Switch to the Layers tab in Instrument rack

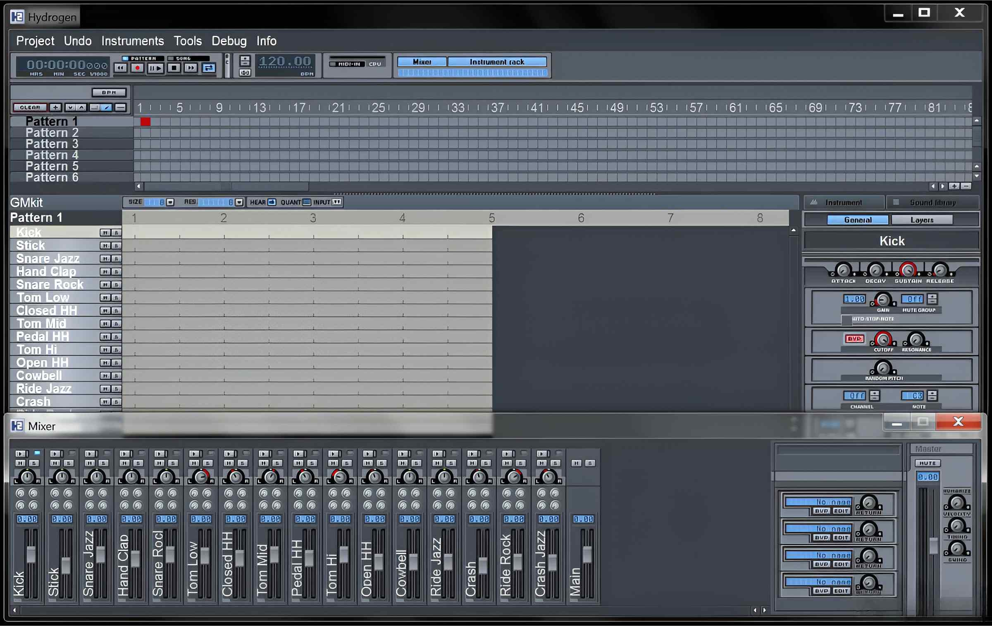pyautogui.click(x=922, y=220)
